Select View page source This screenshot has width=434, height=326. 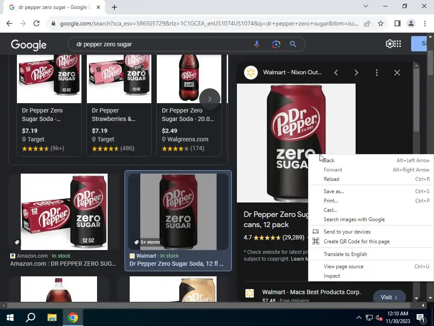pyautogui.click(x=371, y=267)
